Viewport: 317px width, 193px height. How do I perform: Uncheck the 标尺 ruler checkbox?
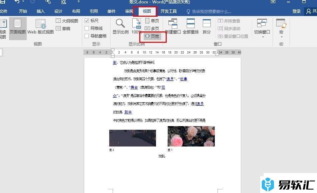click(x=87, y=21)
